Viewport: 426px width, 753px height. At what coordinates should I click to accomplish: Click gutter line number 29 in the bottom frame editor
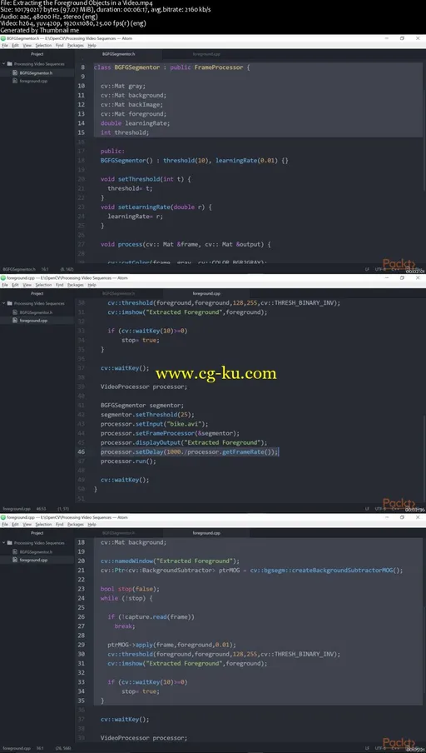point(81,645)
